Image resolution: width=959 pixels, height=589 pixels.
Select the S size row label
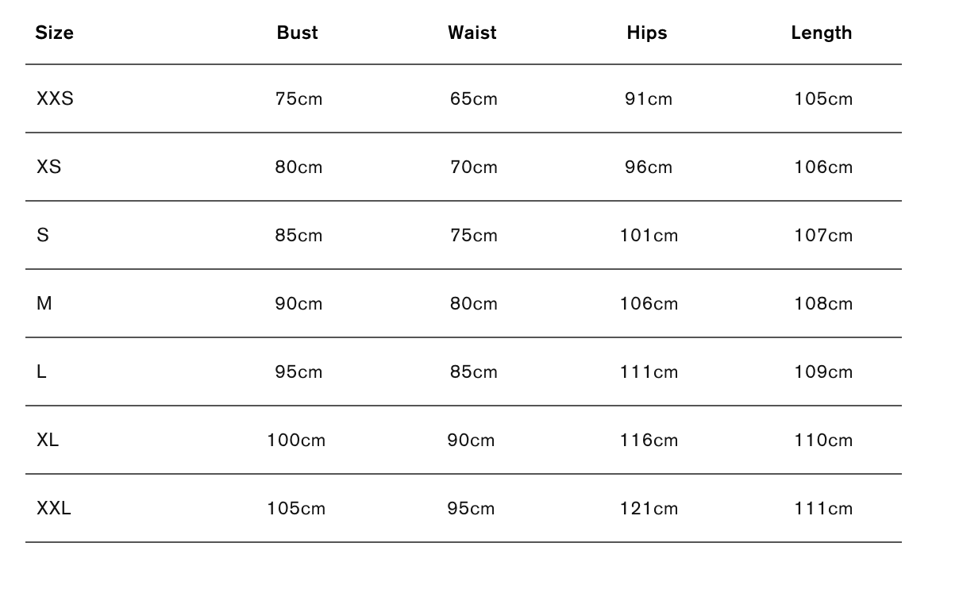pos(43,236)
